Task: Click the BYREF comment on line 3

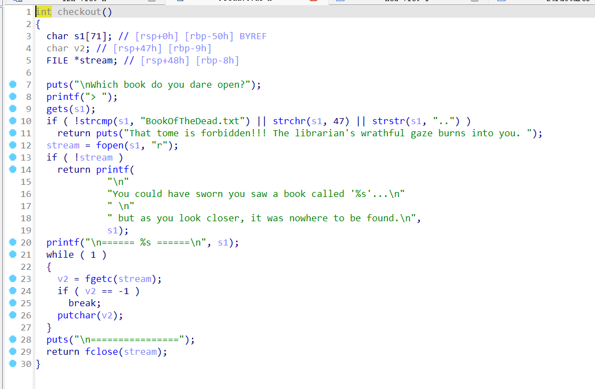Action: pos(253,36)
